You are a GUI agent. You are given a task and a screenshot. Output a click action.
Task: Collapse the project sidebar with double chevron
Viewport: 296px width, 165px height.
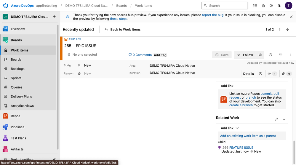[54, 159]
